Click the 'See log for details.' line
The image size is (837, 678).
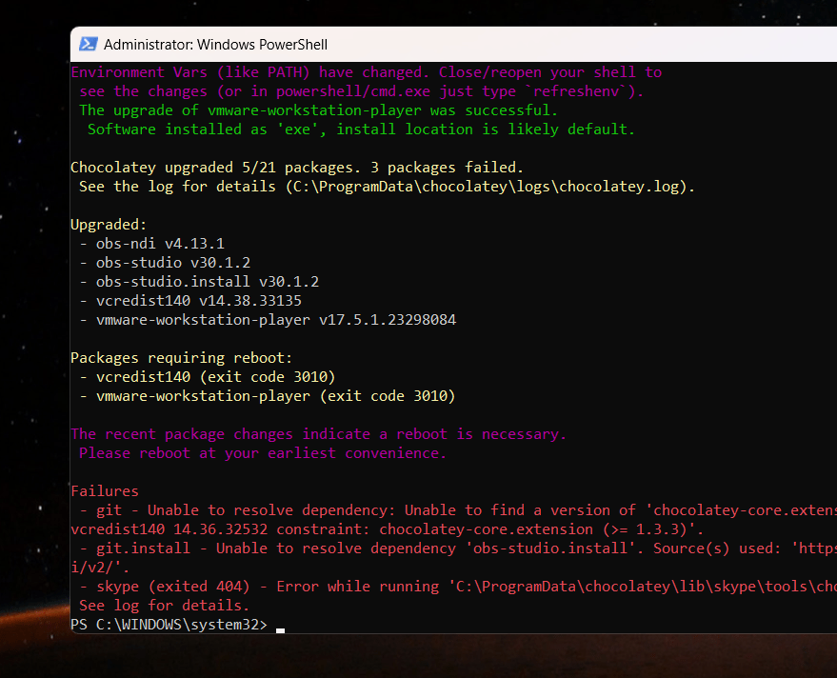165,606
